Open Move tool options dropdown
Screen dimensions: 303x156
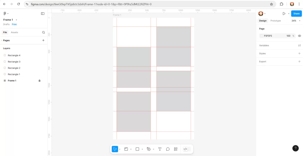pos(120,149)
